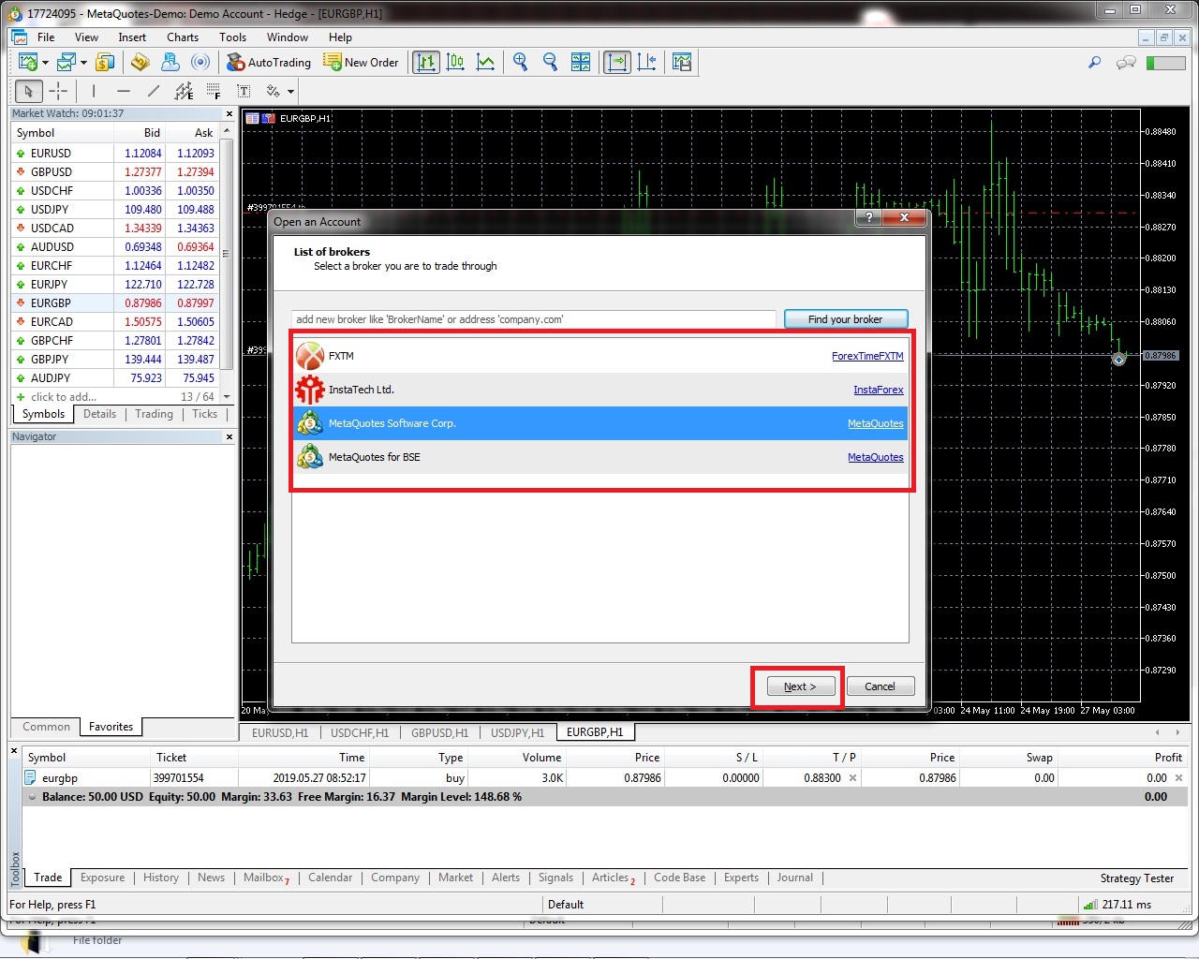Click the Next button in dialog
The height and width of the screenshot is (959, 1199).
coord(799,686)
